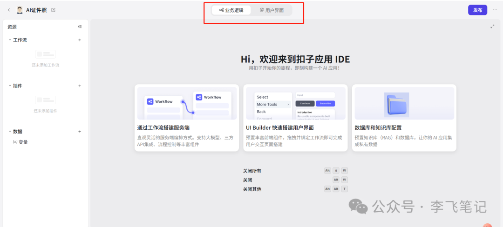Viewport: 503px width, 227px height.
Task: Collapse the 资源 sidebar panel
Action: [x=80, y=27]
